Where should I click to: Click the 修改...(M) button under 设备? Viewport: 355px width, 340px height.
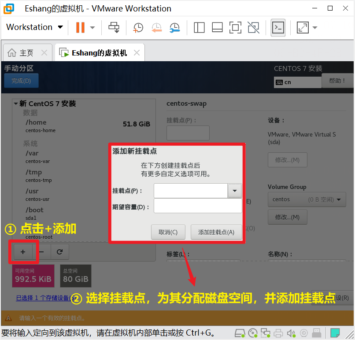click(287, 160)
